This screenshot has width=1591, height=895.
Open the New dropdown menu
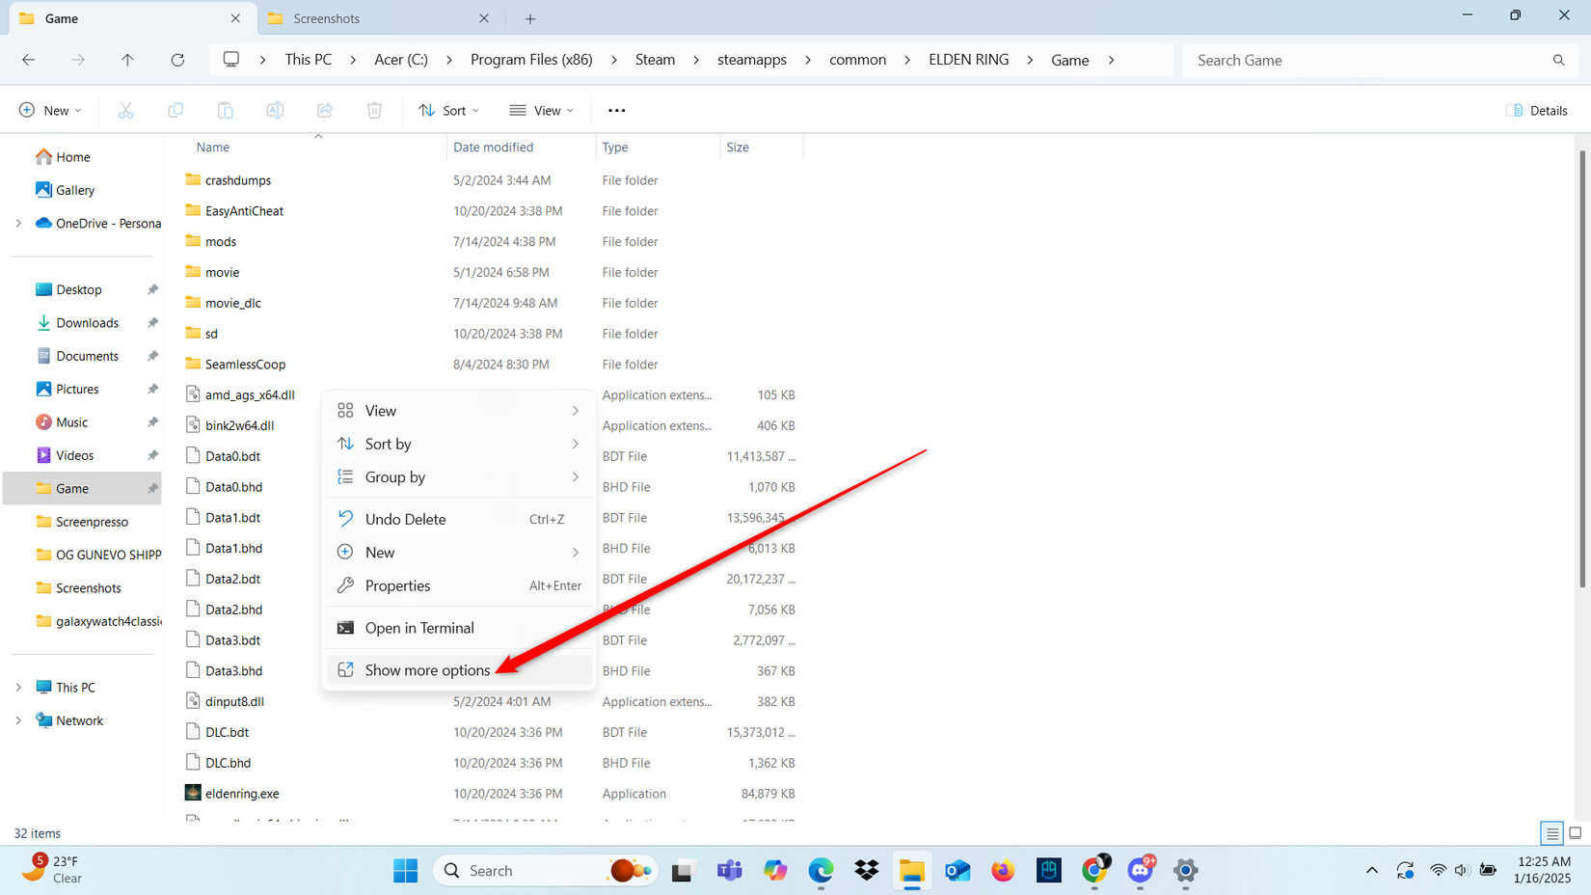click(50, 109)
